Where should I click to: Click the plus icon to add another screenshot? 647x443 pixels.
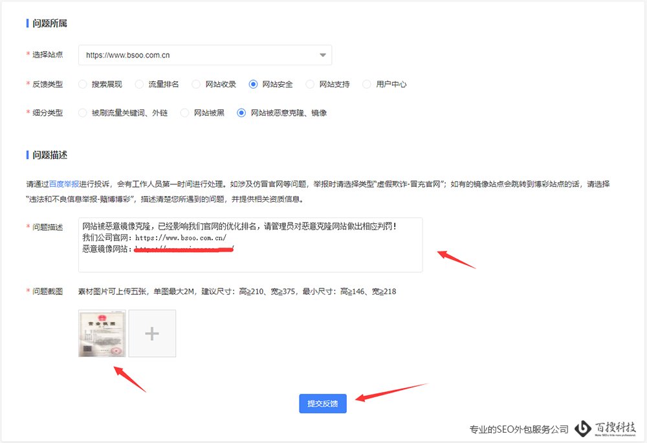151,333
